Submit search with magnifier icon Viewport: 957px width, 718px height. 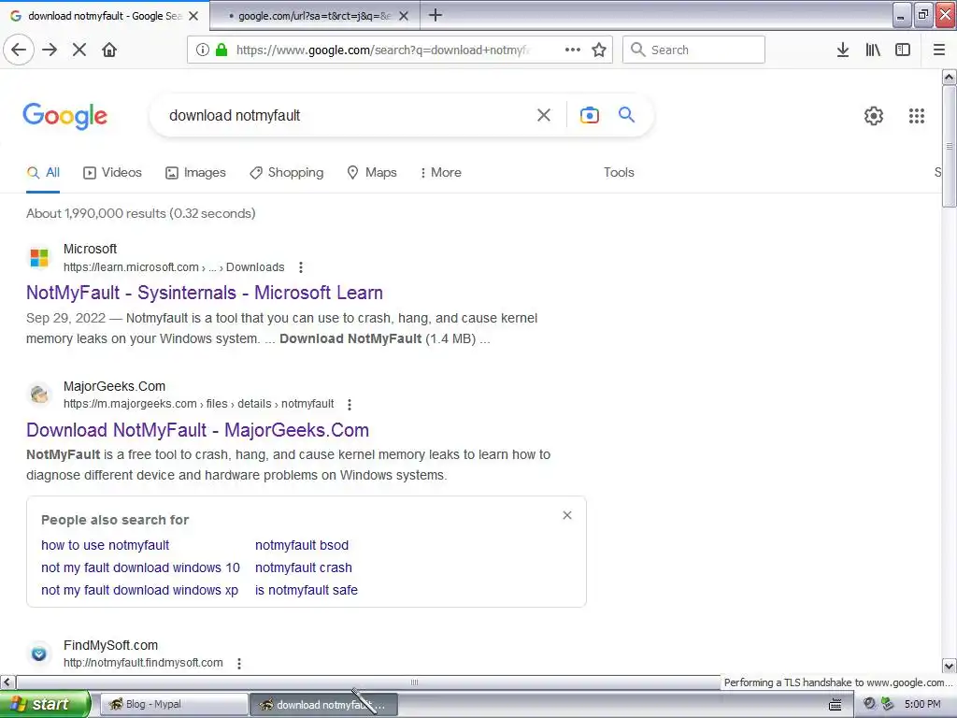pyautogui.click(x=626, y=114)
